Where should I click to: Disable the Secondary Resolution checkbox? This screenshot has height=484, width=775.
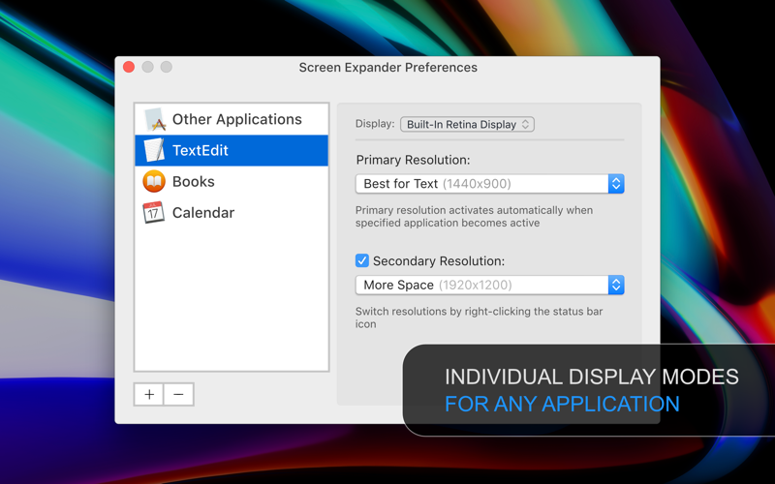(x=361, y=260)
